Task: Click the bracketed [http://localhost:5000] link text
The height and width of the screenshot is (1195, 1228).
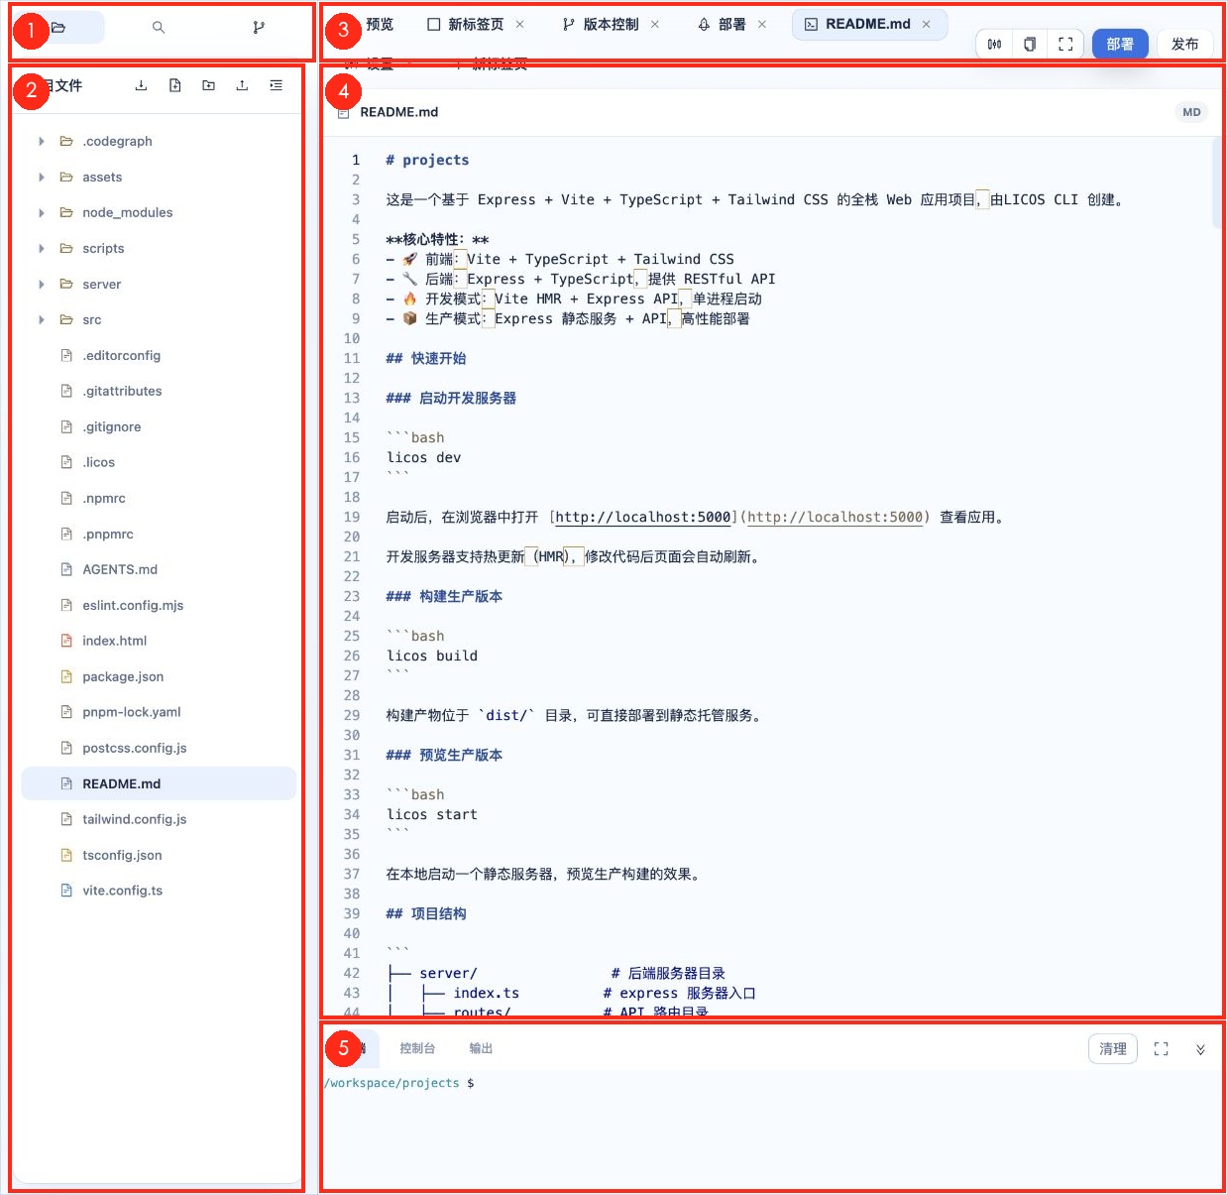Action: point(643,517)
